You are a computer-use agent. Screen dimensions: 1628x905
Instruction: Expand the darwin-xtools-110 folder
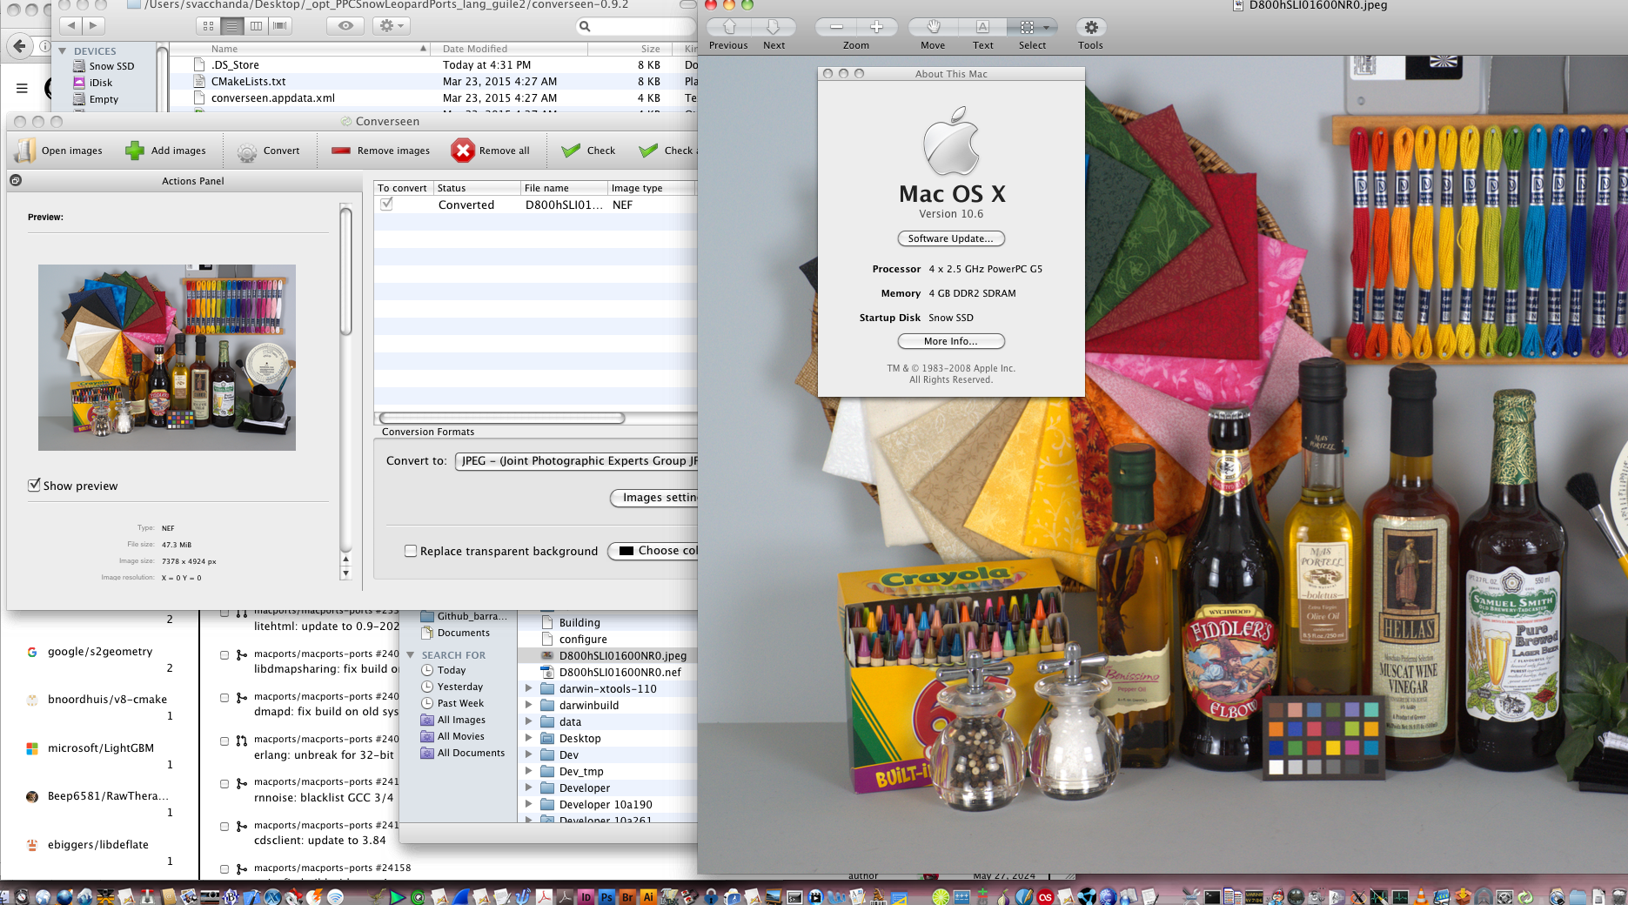click(528, 688)
